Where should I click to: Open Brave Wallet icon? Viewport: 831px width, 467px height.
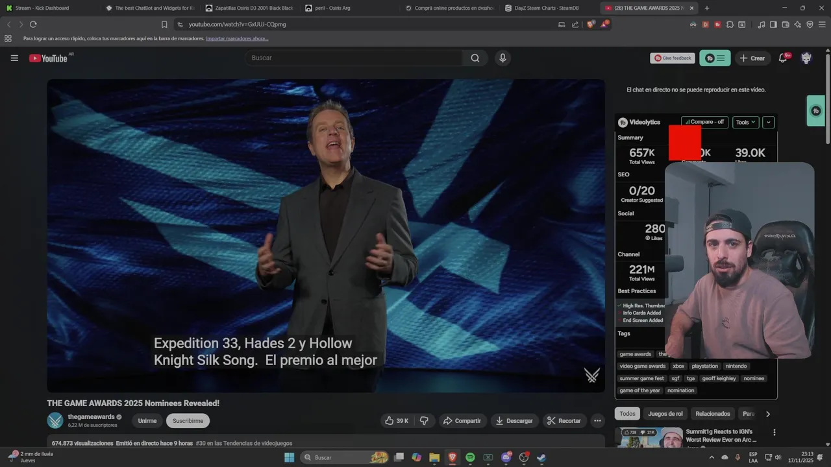[x=786, y=24]
